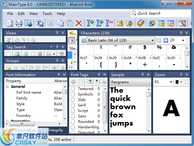Click the blue next-block arrow in Characters panel
194x146 pixels.
pos(166,40)
